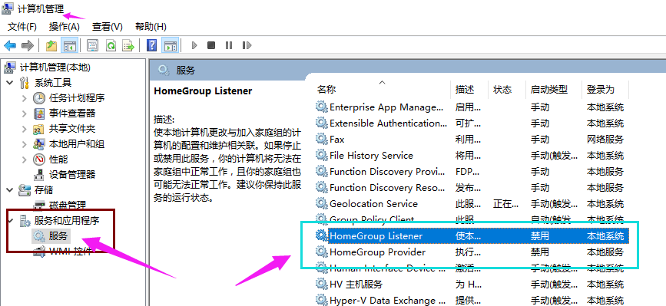Image resolution: width=666 pixels, height=306 pixels.
Task: Open the 操作(A) menu
Action: pyautogui.click(x=65, y=27)
